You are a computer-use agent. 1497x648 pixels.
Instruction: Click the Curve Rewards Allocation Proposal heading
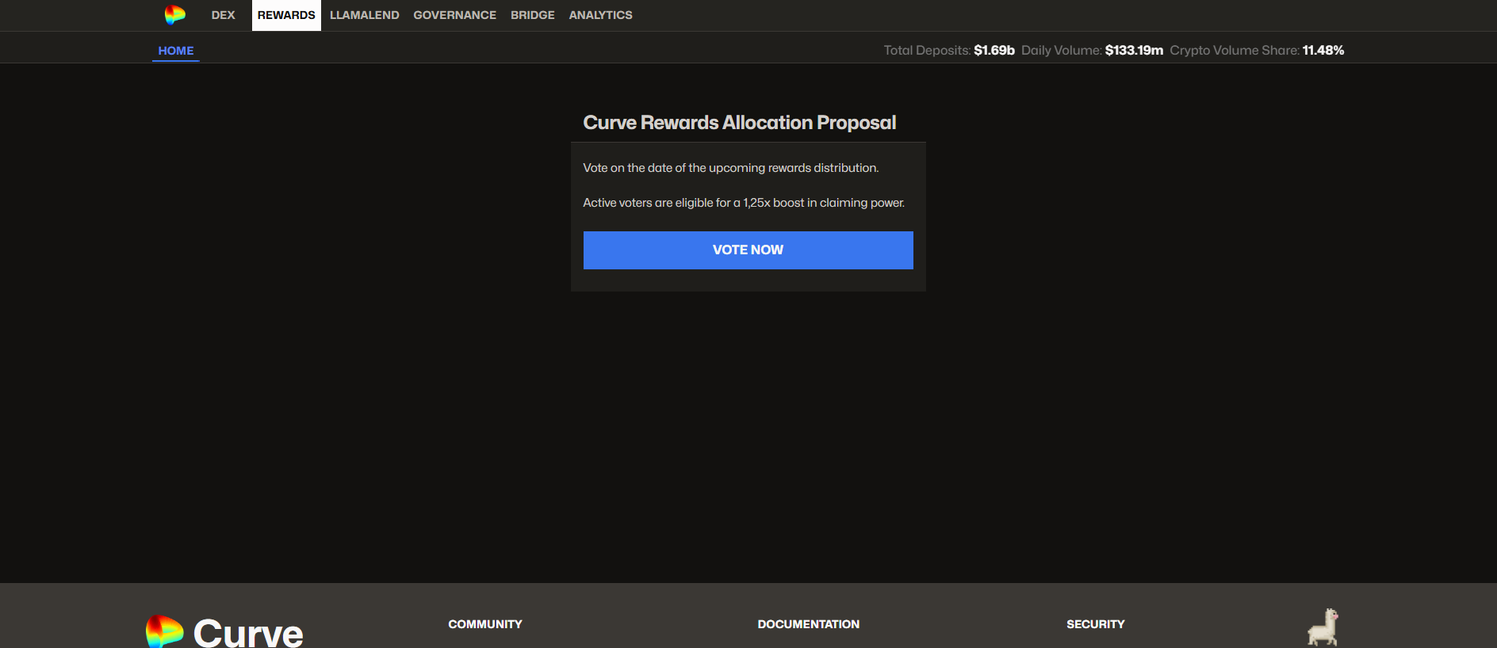(x=740, y=123)
